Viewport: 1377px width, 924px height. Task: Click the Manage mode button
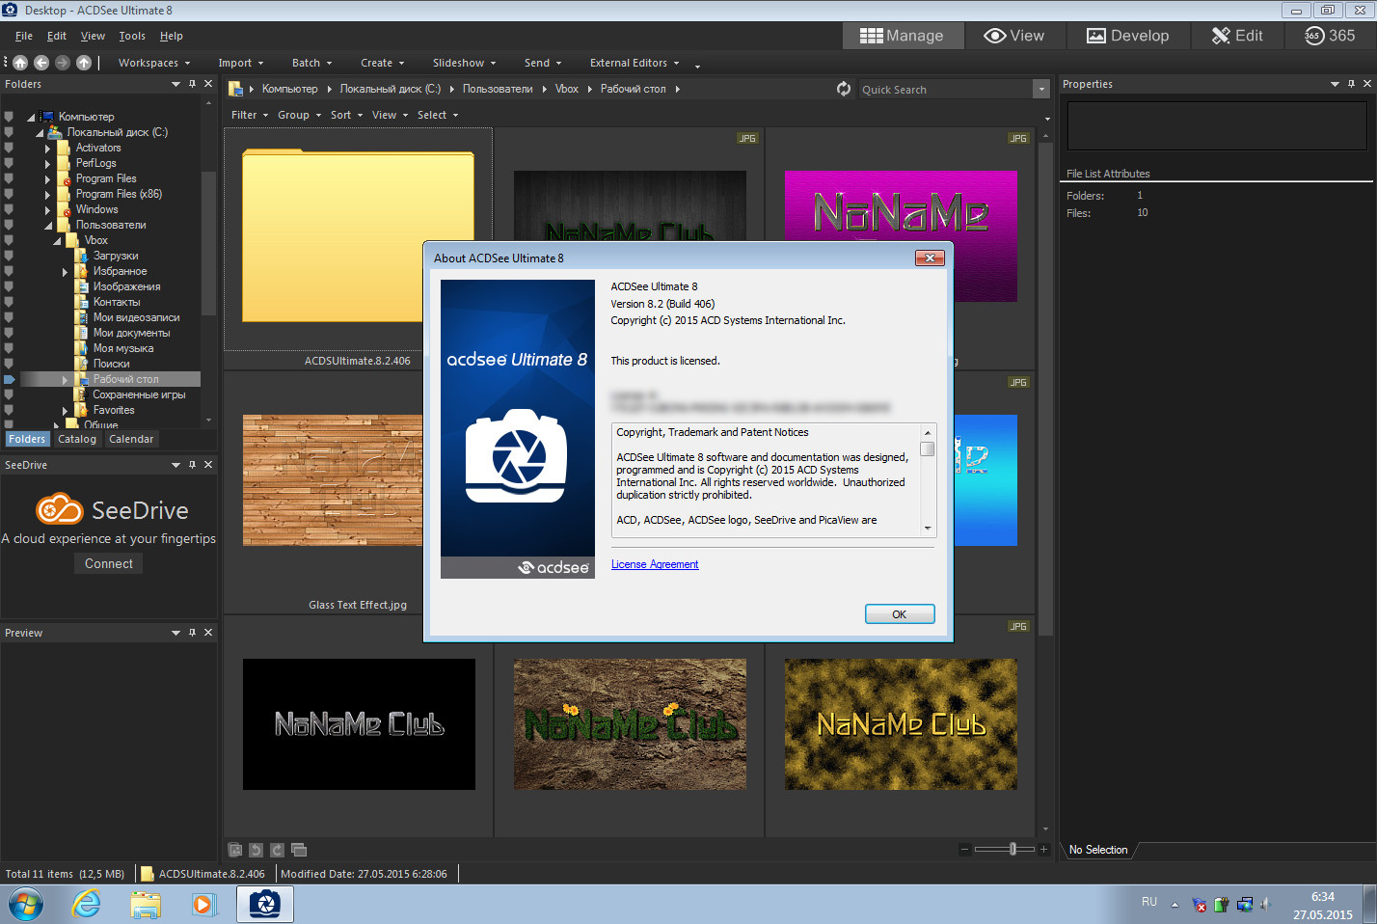(903, 36)
